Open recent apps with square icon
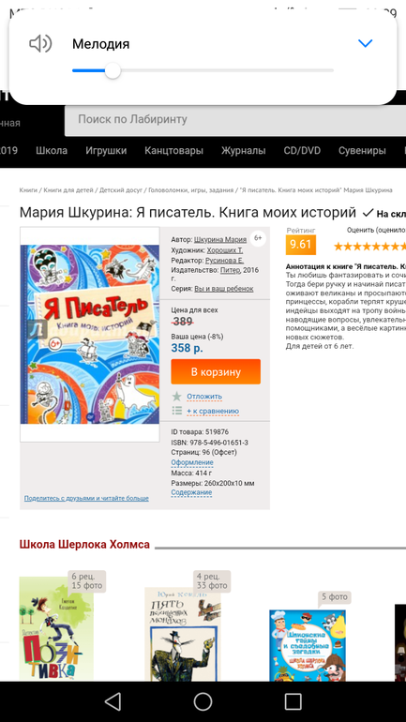 click(x=293, y=701)
